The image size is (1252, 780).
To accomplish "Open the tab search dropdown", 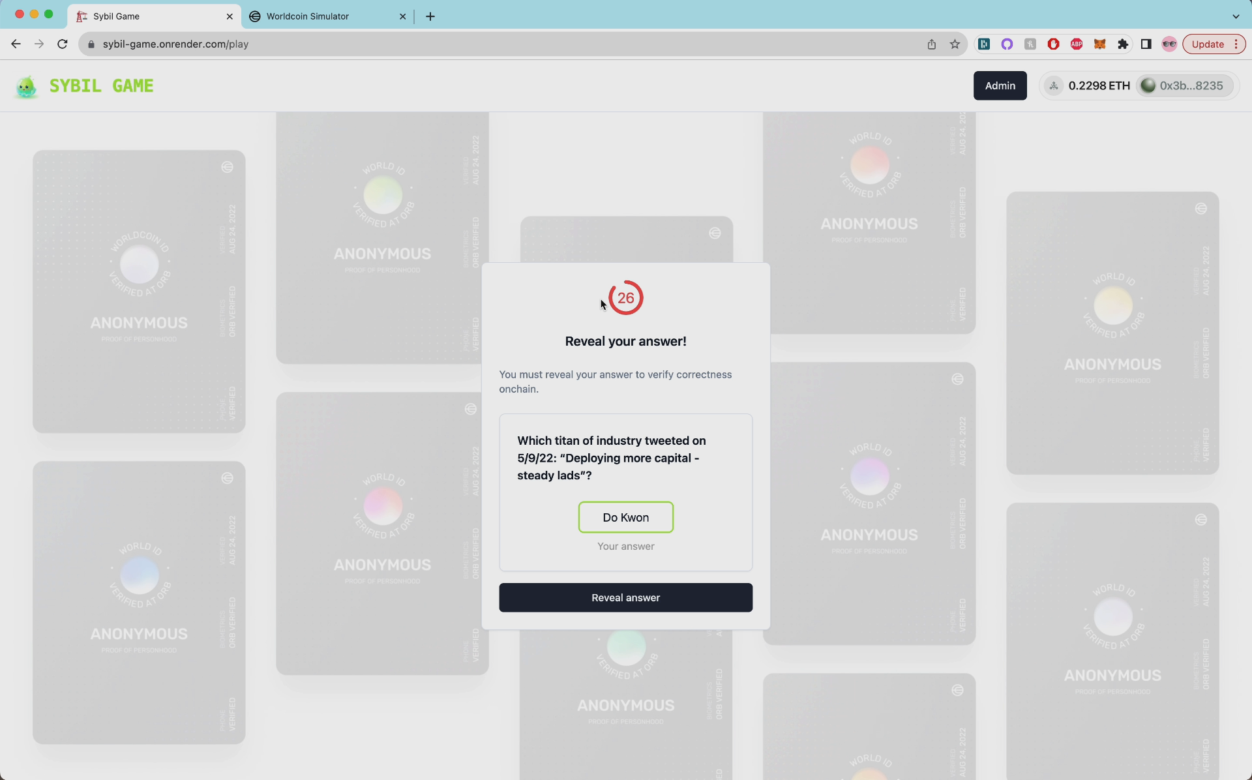I will pyautogui.click(x=1235, y=16).
